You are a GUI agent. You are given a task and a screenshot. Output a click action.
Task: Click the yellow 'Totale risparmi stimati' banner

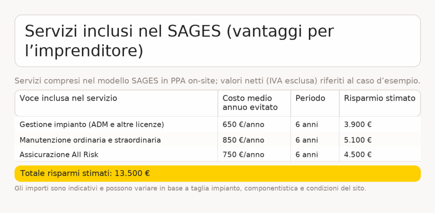217,173
